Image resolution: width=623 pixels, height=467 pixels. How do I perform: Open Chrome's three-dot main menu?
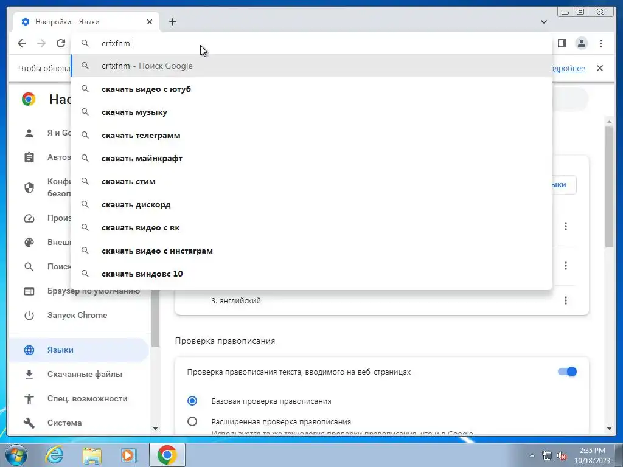601,43
